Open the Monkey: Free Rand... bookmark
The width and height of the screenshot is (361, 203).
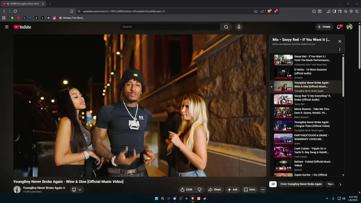click(72, 18)
